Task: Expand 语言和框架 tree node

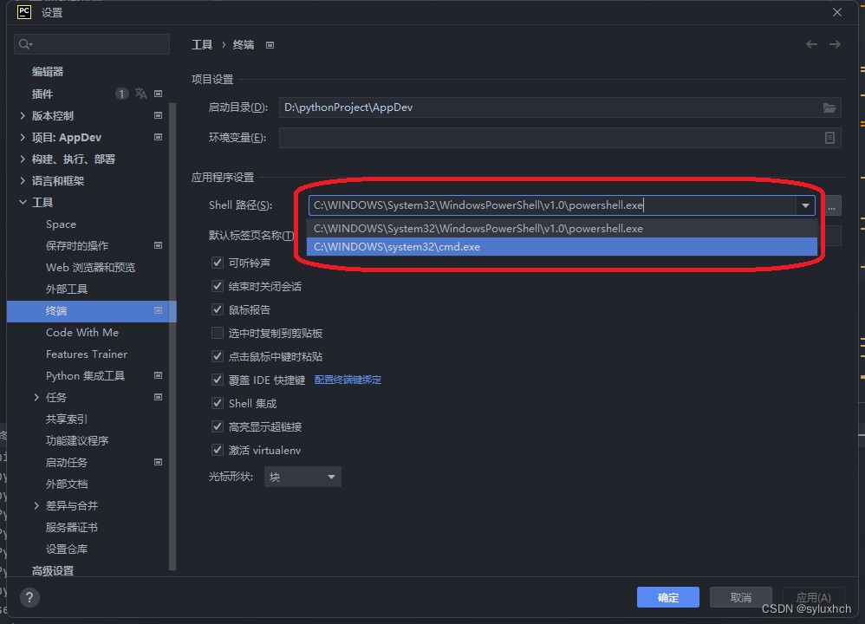Action: pos(22,180)
